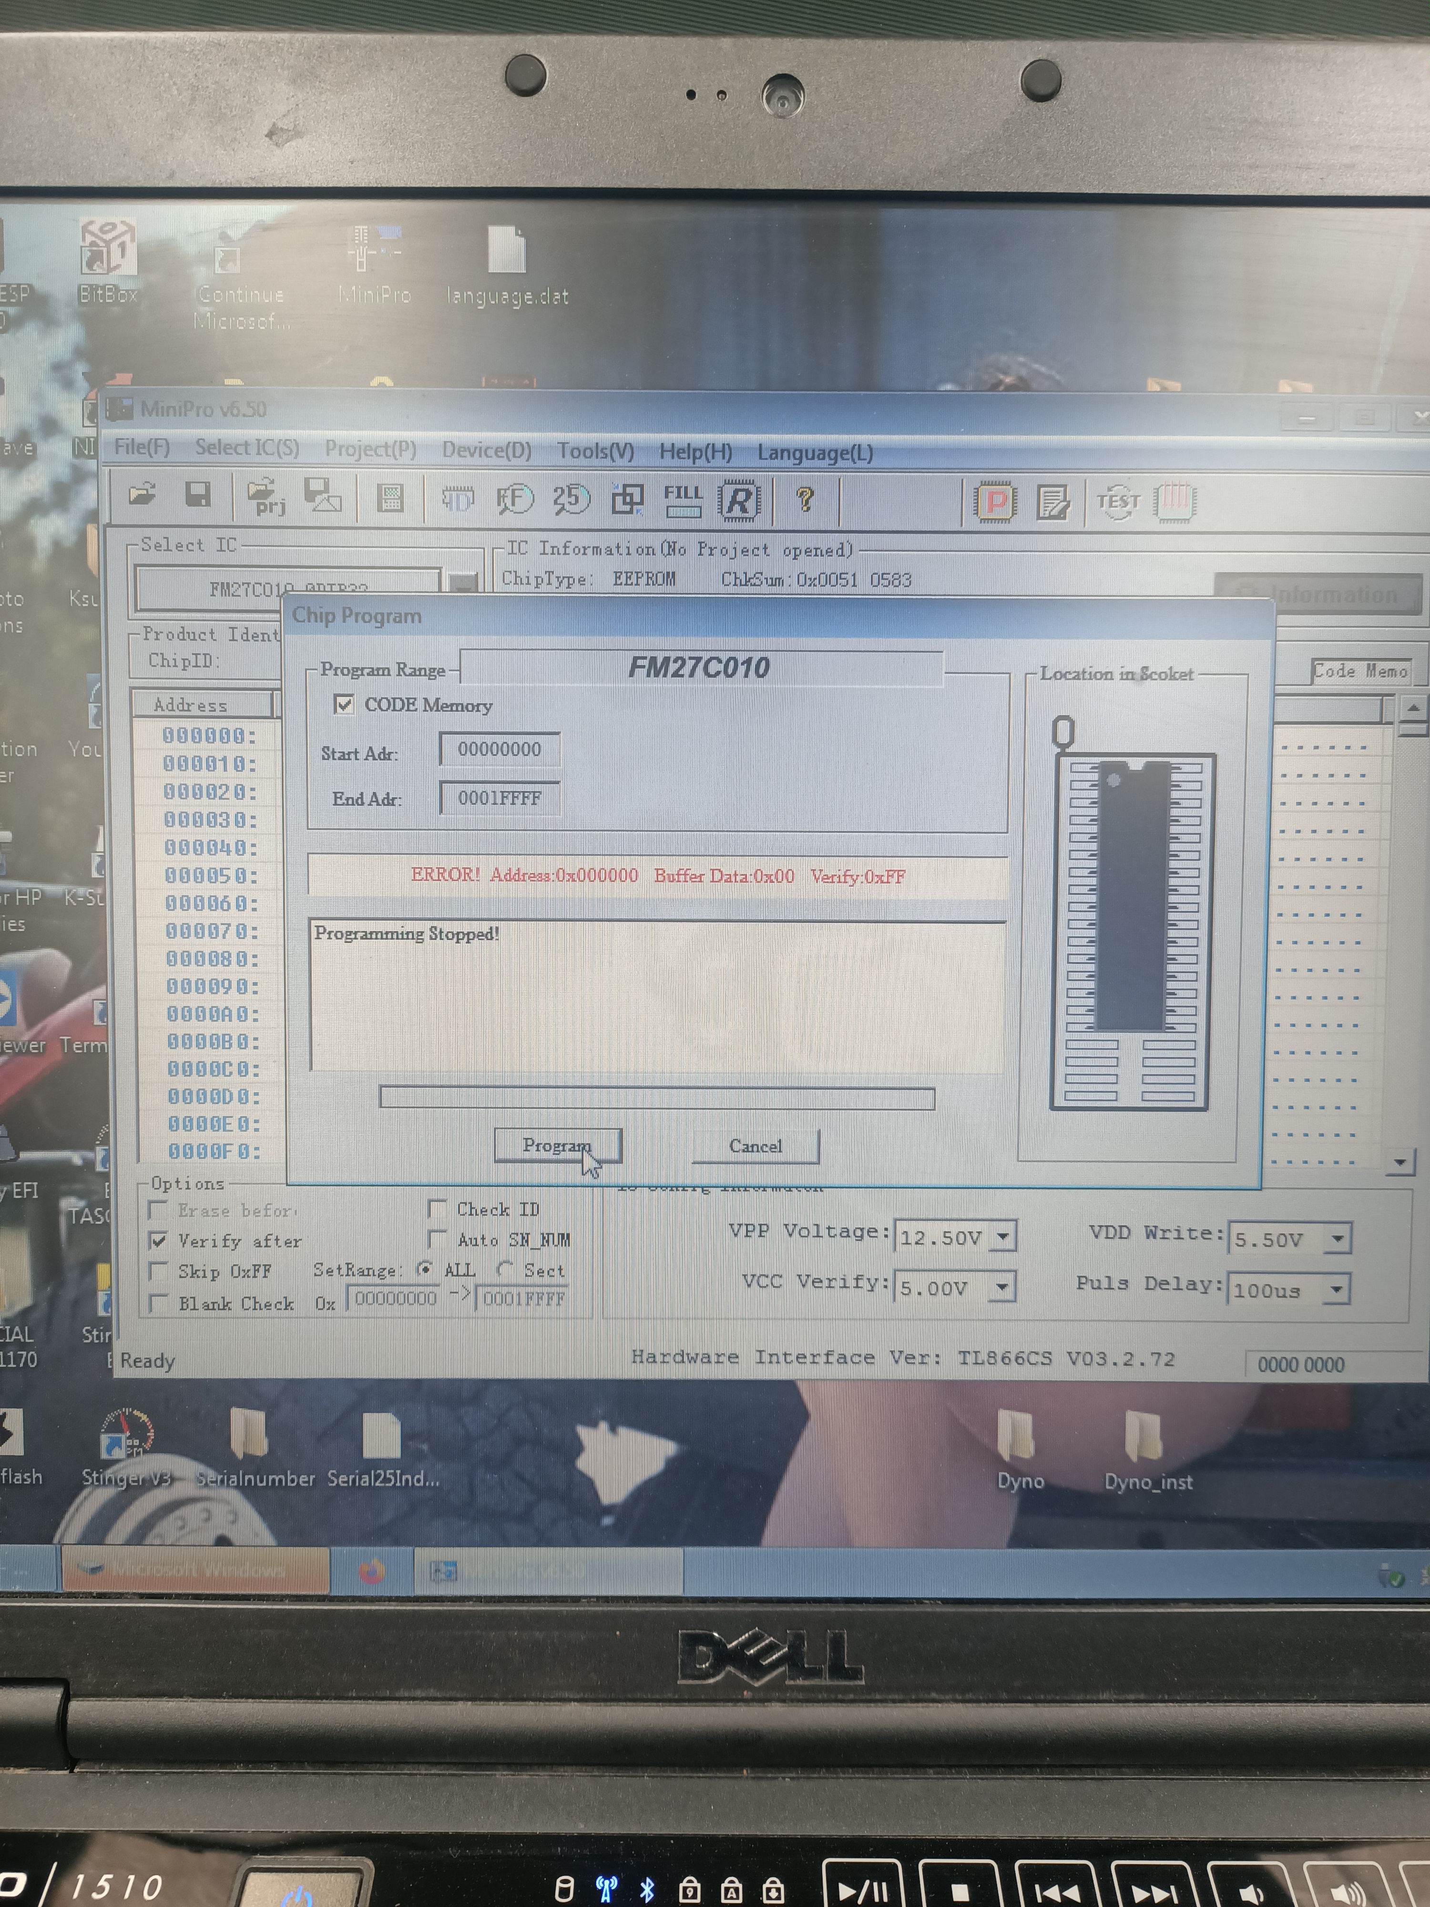Select the Stinger V3 desktop shortcut
Screen dimensions: 1430x1907
tap(127, 1448)
